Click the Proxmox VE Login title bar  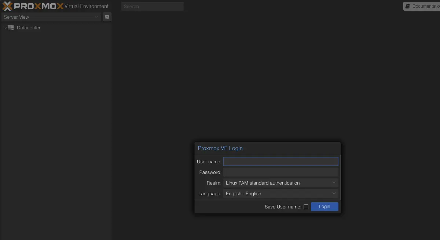click(x=268, y=148)
